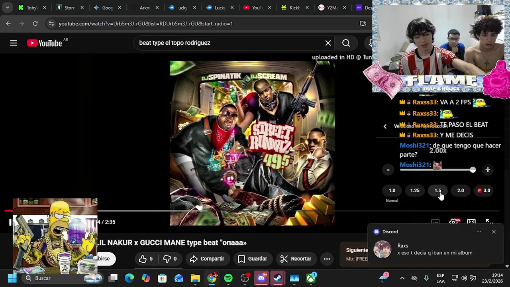Show hidden system tray icons chevron
510x287 pixels.
click(x=402, y=278)
